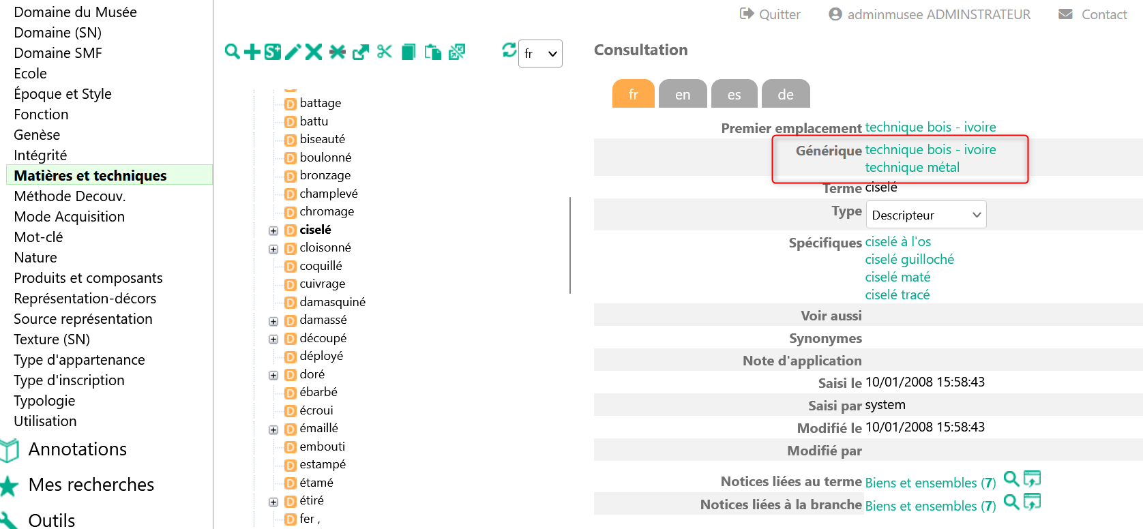The width and height of the screenshot is (1143, 529).
Task: Click the clipboard paste icon
Action: pyautogui.click(x=433, y=52)
